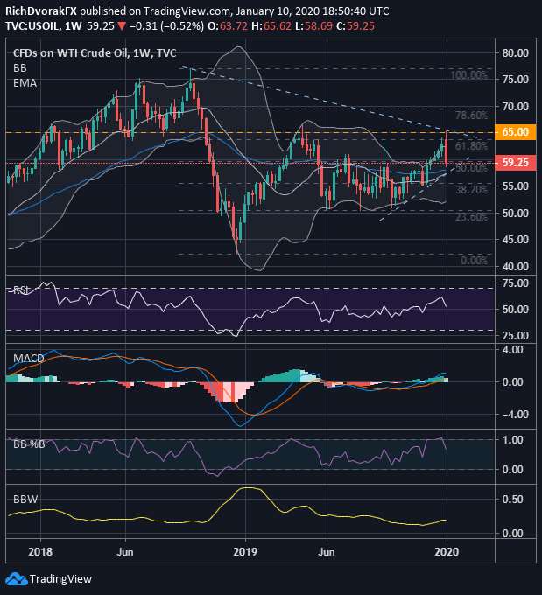The height and width of the screenshot is (595, 542).
Task: Click the 25.00 RSI scale label
Action: 516,336
